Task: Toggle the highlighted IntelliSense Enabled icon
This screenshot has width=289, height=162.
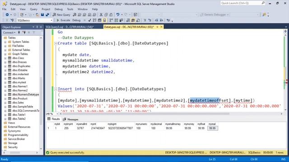Action: pyautogui.click(x=104, y=20)
